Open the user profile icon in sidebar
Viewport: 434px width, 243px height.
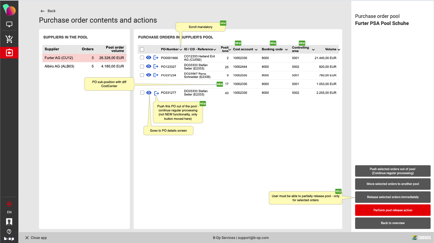(9, 222)
